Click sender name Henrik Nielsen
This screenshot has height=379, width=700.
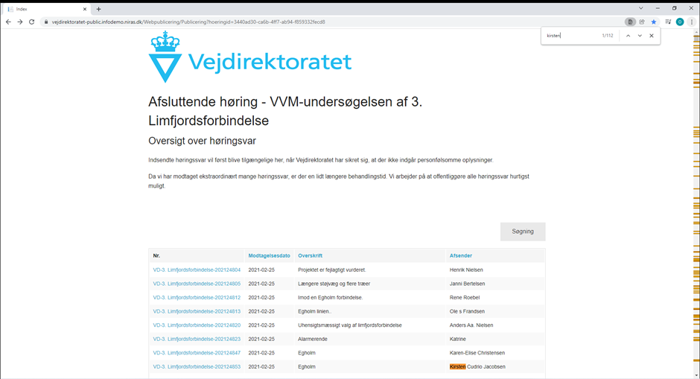coord(466,270)
